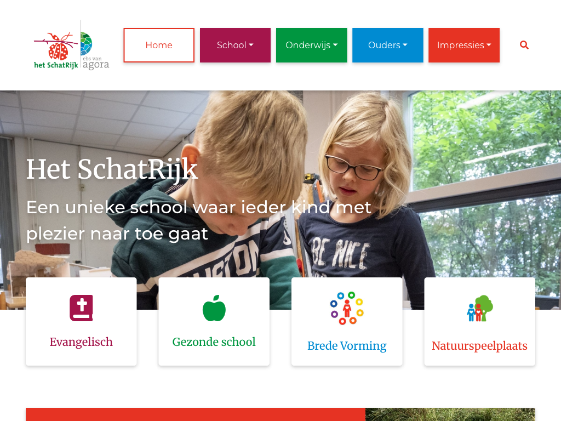This screenshot has height=421, width=561.
Task: Click the green apple icon
Action: (x=214, y=308)
